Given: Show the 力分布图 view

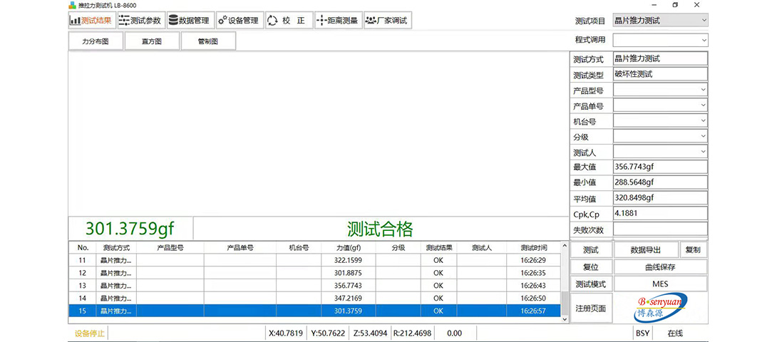Looking at the screenshot, I should coord(96,41).
